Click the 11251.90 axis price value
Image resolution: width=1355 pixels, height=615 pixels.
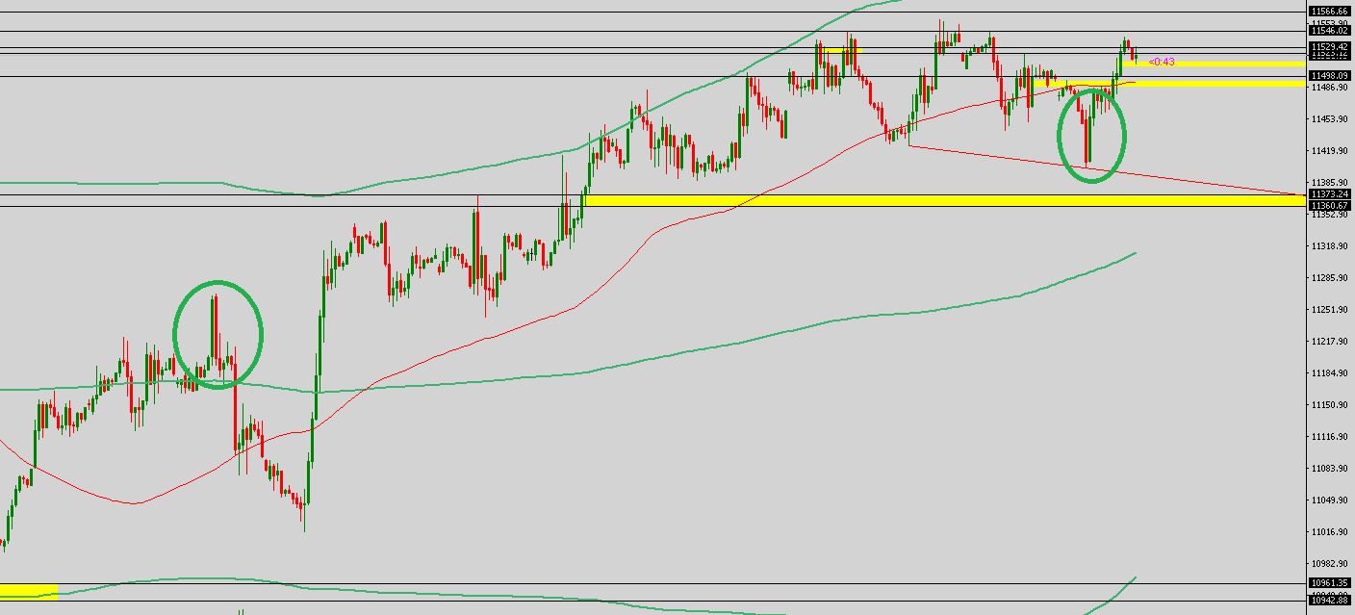tap(1329, 310)
